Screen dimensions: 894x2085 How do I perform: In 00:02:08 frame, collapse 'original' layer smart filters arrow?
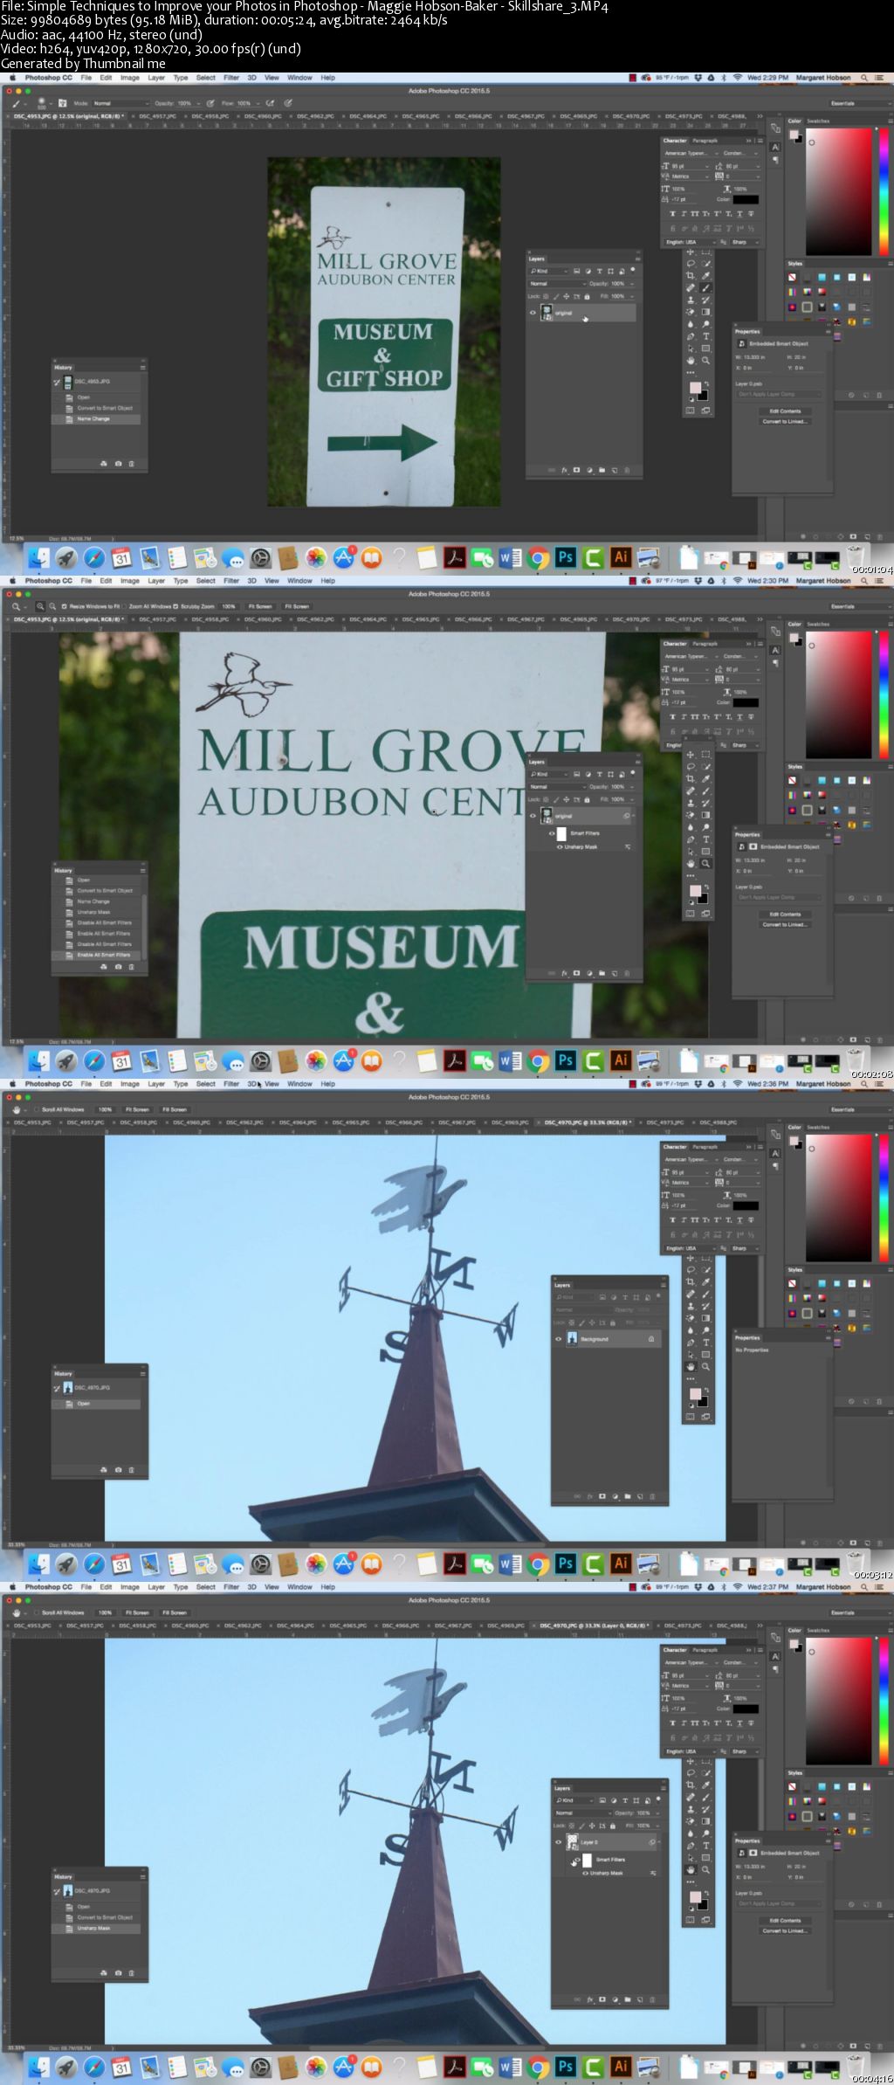point(634,815)
